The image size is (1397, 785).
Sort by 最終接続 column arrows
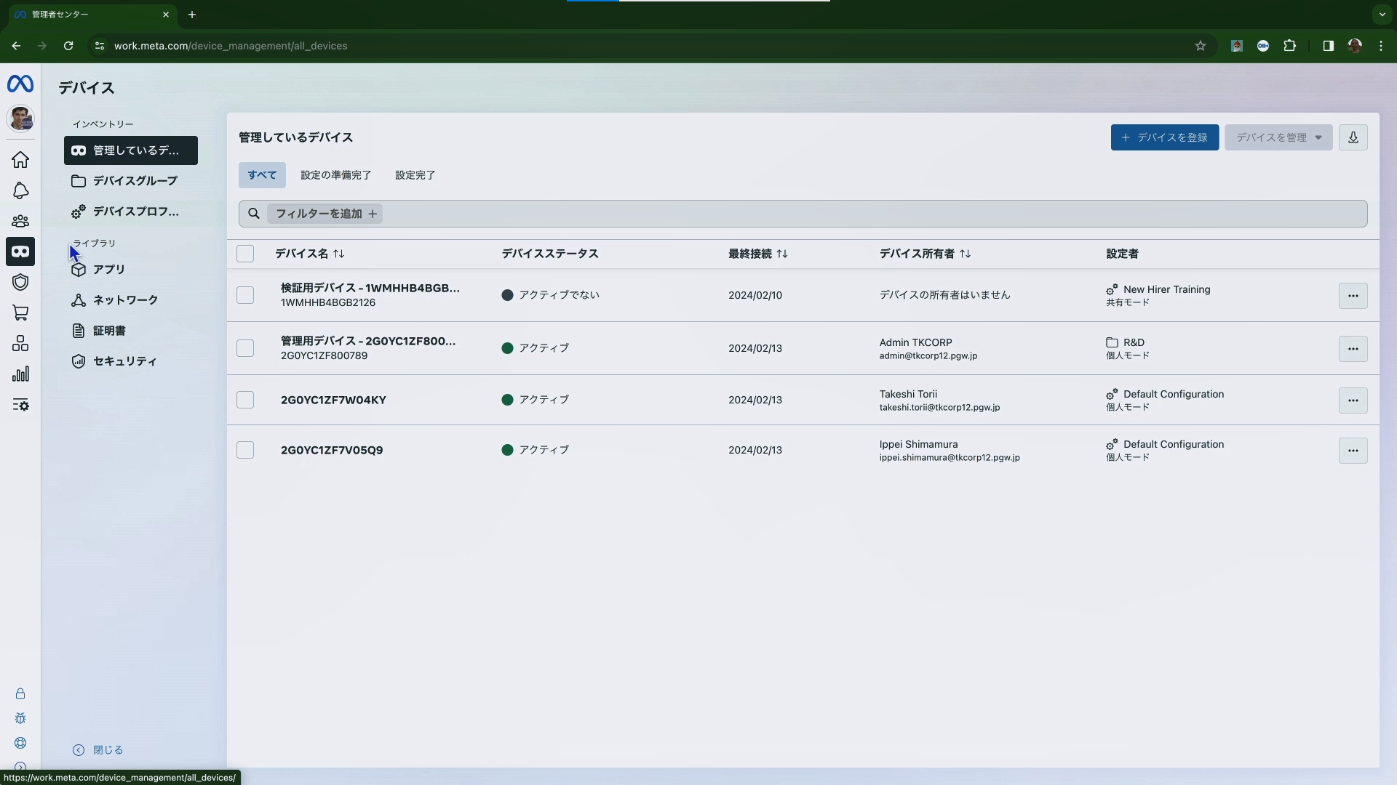click(782, 254)
